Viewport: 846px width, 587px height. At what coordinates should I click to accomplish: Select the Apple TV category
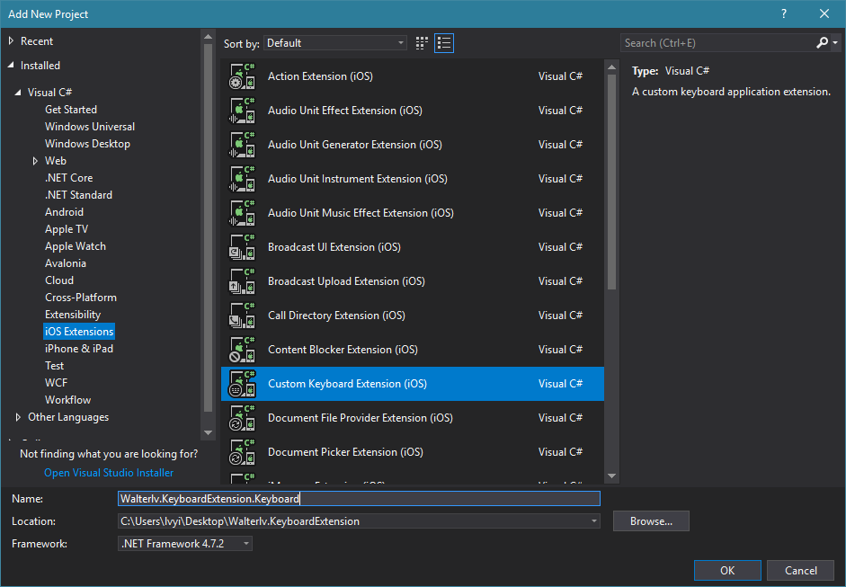coord(67,229)
